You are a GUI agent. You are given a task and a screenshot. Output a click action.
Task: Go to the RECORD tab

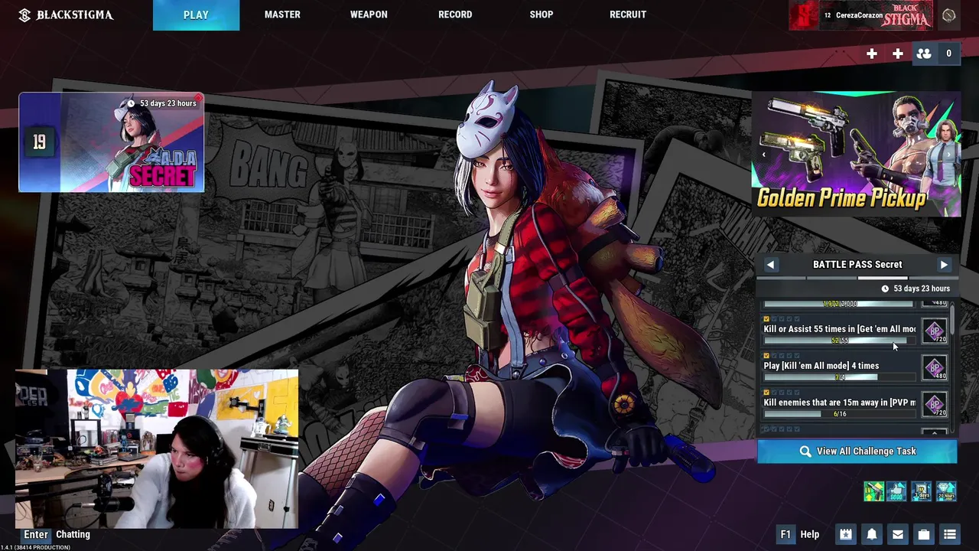[x=455, y=15]
